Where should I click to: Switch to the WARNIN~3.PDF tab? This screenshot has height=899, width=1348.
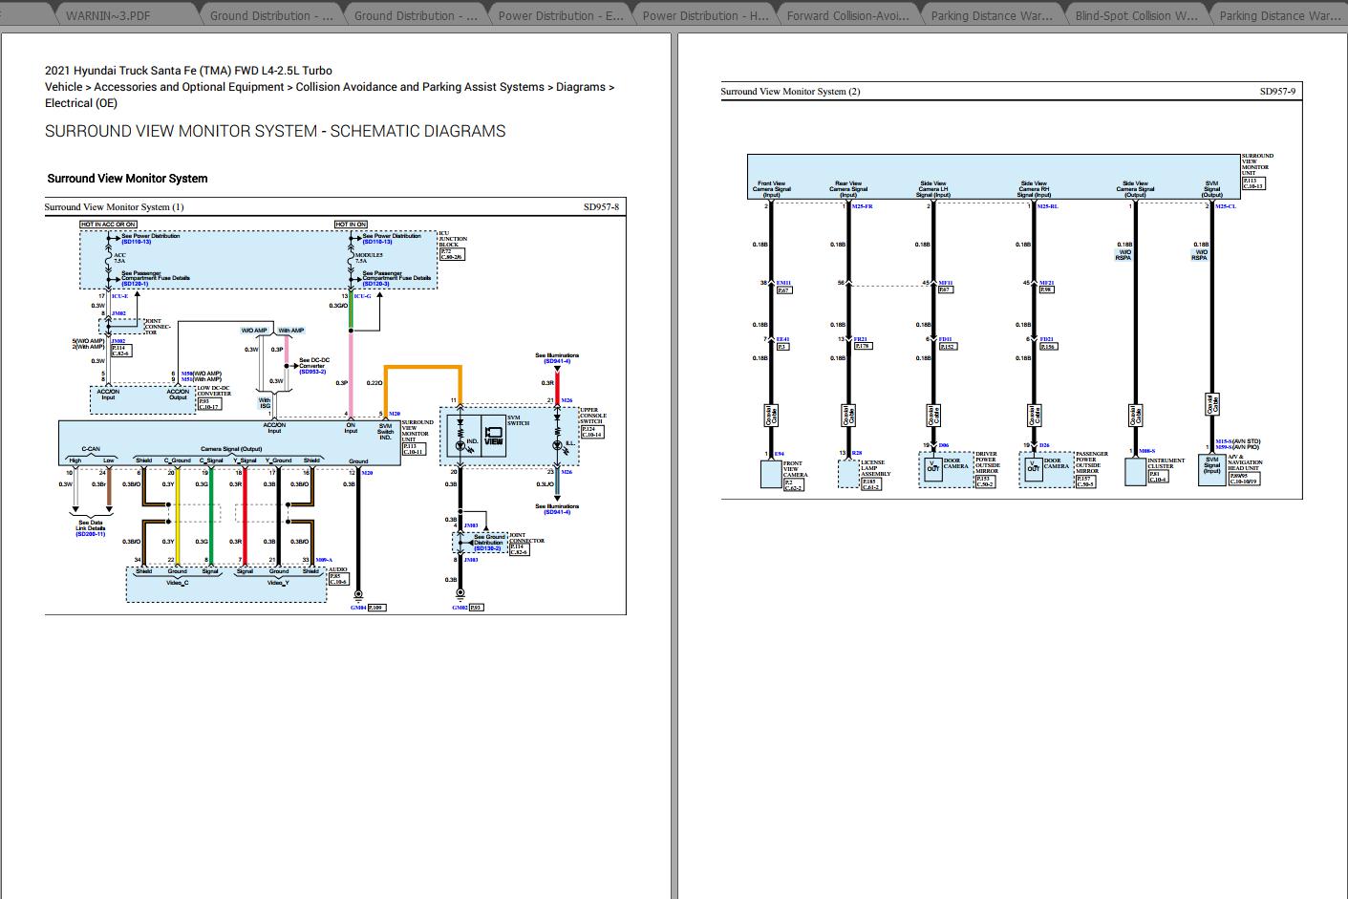pyautogui.click(x=108, y=15)
